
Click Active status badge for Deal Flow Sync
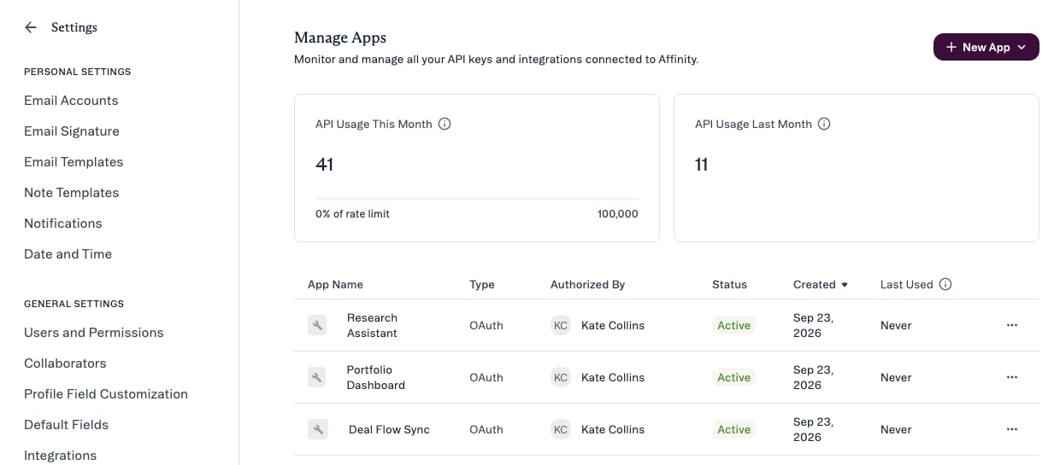(733, 429)
